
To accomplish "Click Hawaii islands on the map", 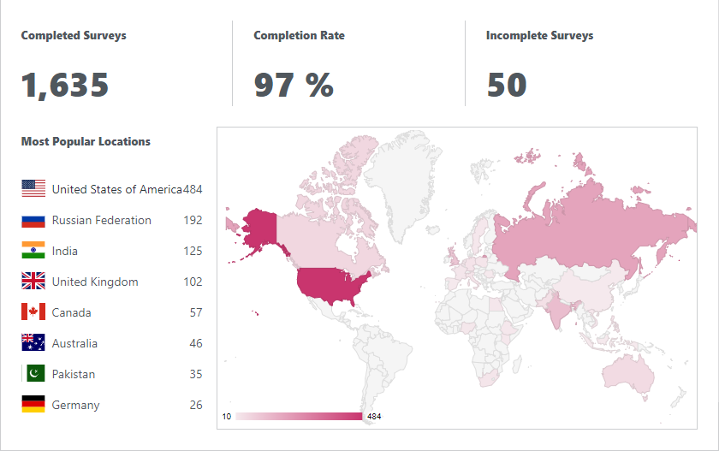I will (x=255, y=313).
